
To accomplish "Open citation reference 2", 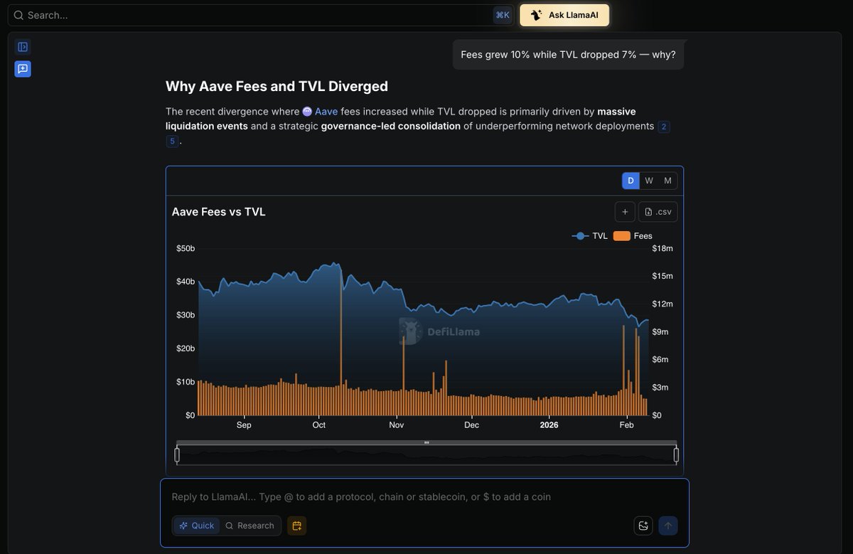I will point(664,127).
